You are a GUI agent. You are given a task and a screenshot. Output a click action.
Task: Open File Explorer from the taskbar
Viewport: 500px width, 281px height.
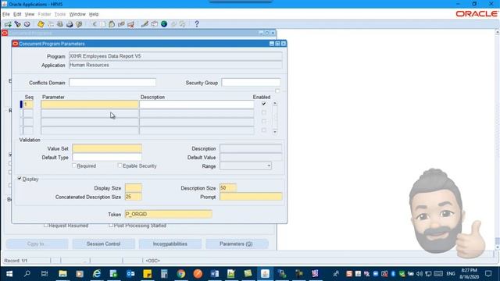point(62,274)
